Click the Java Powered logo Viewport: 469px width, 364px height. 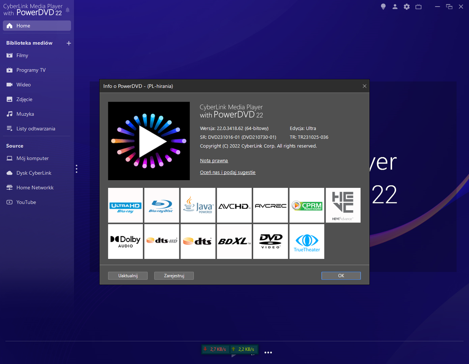pyautogui.click(x=198, y=205)
